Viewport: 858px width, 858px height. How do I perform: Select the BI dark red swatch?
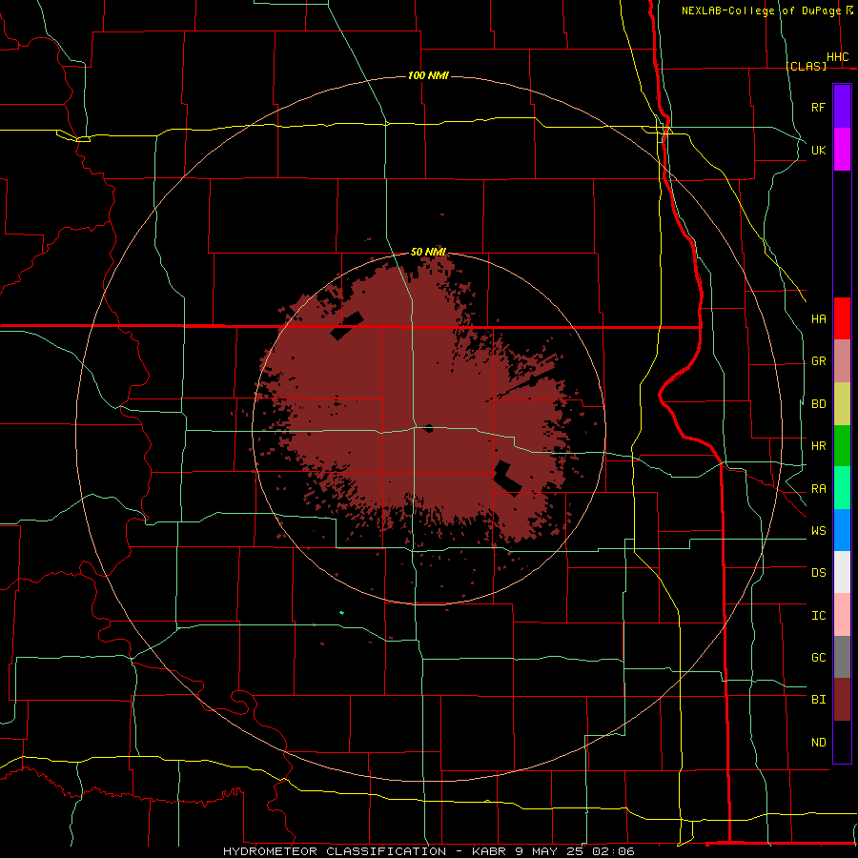pos(842,700)
